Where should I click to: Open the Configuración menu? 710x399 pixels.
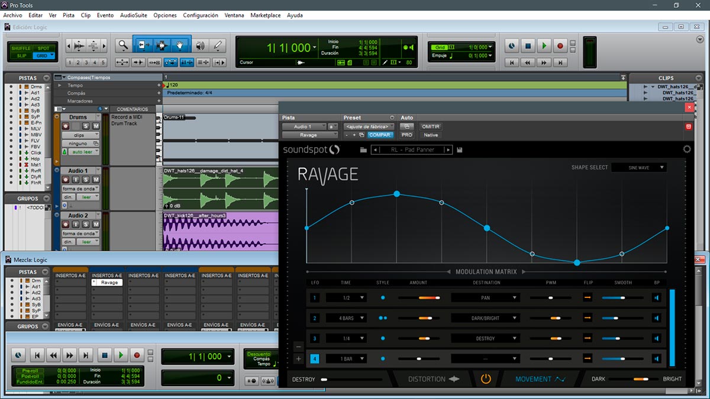pos(201,15)
